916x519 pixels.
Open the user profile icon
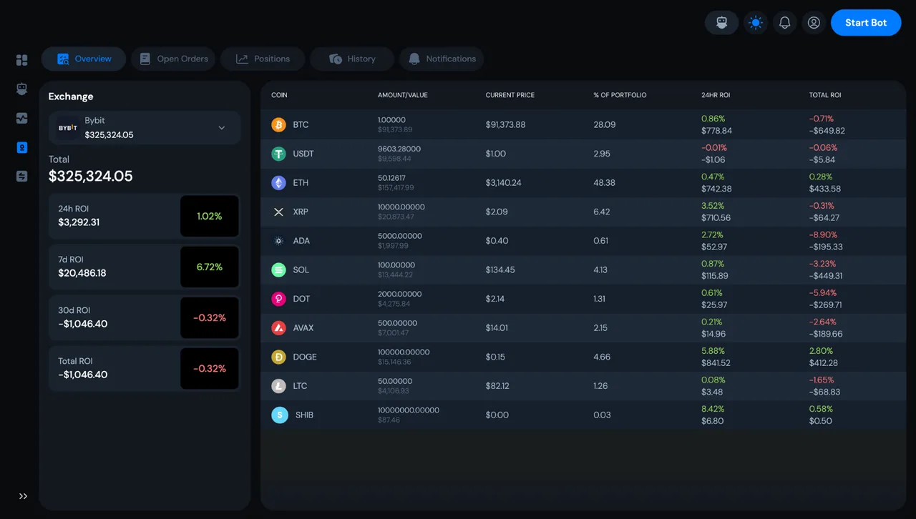(814, 23)
